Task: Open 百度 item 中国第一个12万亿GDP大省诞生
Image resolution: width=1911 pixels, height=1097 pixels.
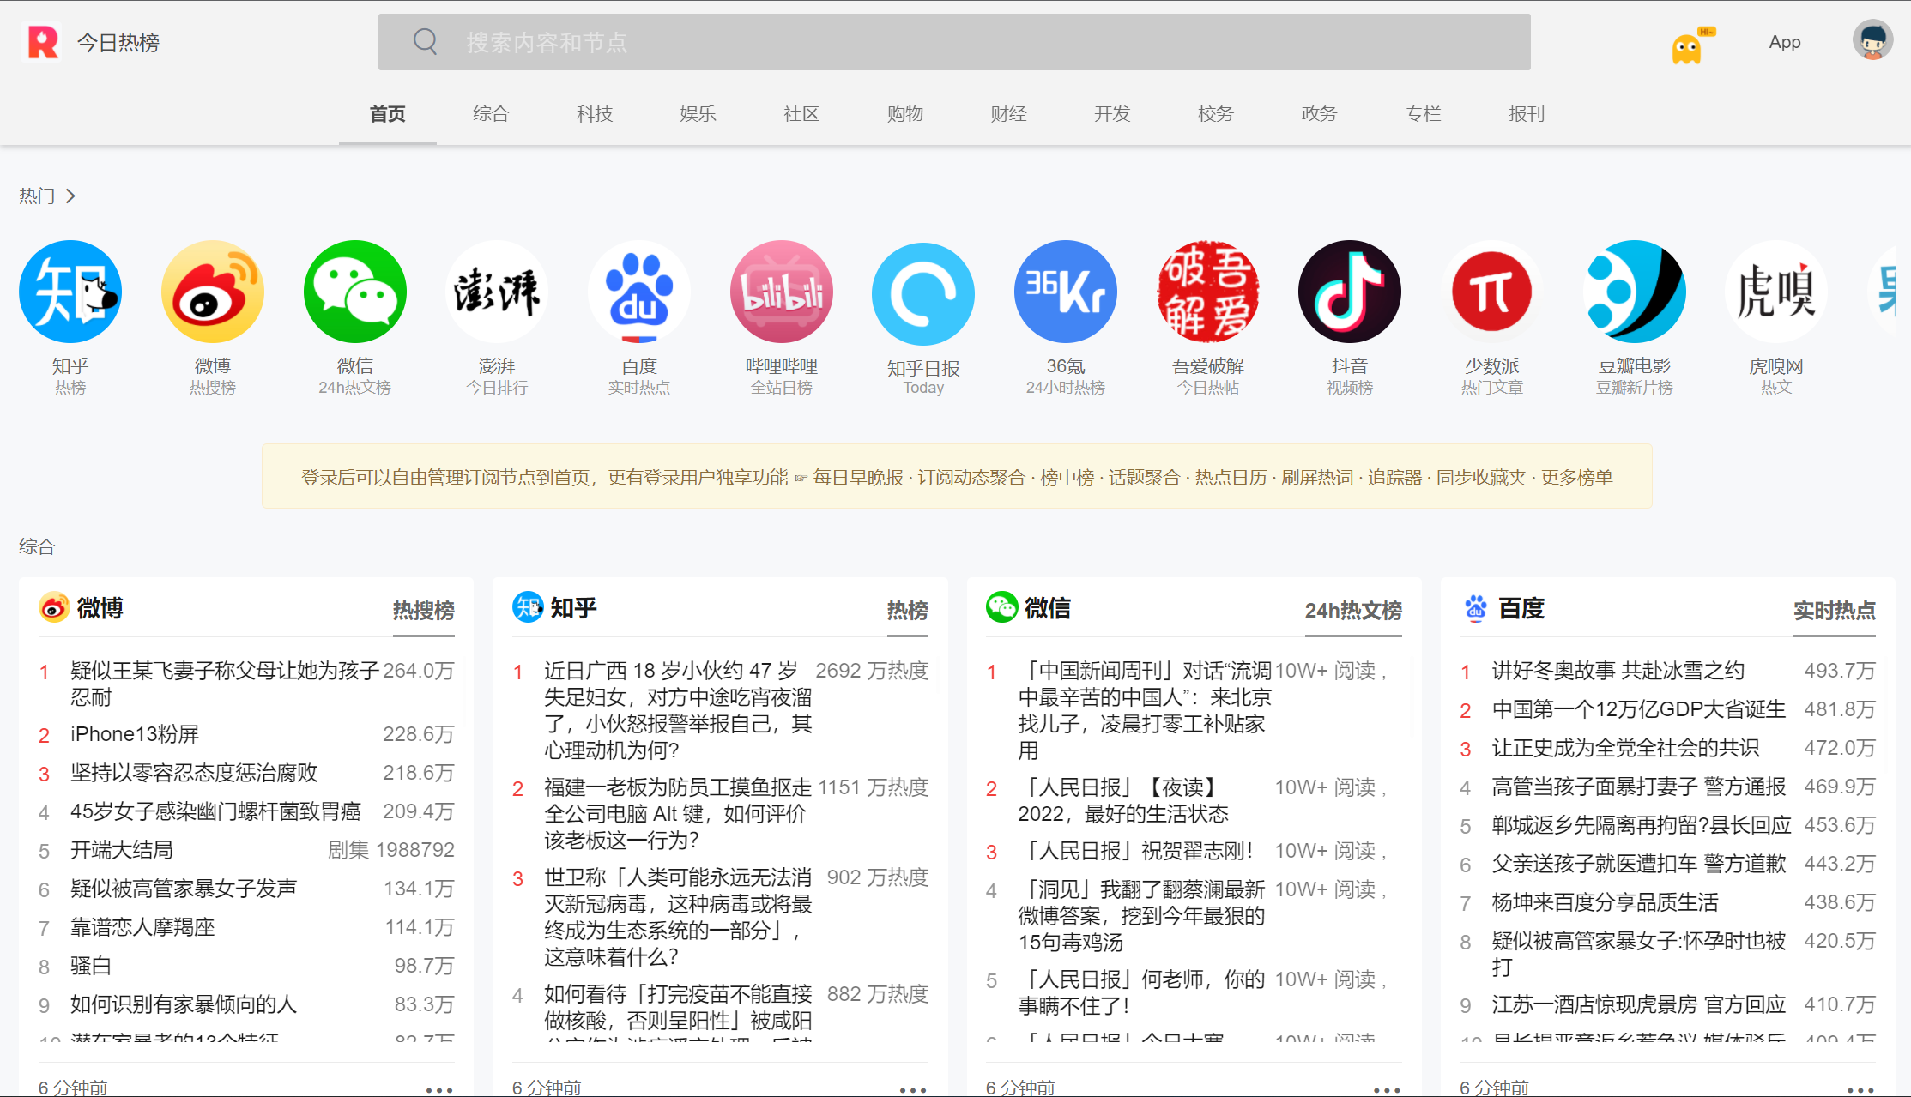Action: [1639, 709]
